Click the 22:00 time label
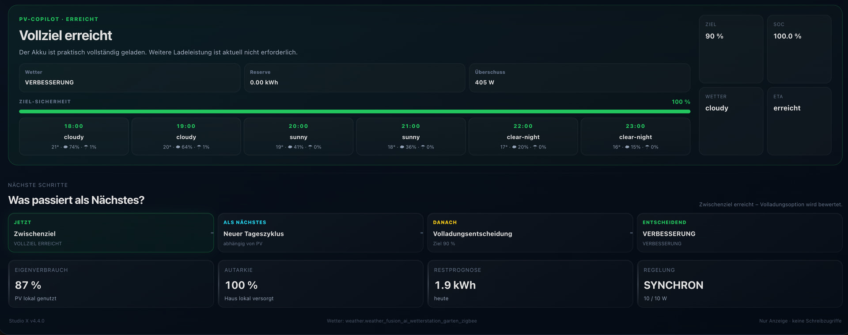 pyautogui.click(x=523, y=126)
